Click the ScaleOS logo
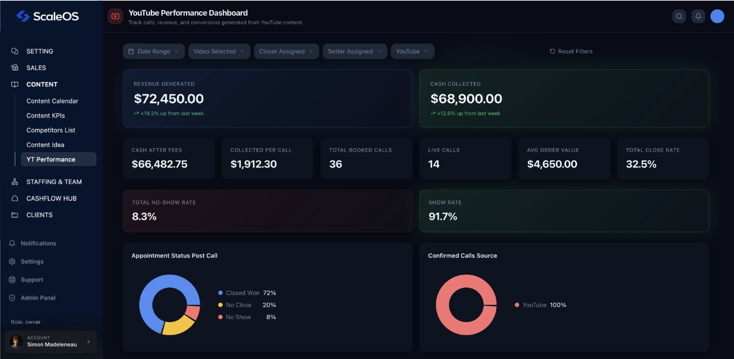734x359 pixels. click(48, 16)
